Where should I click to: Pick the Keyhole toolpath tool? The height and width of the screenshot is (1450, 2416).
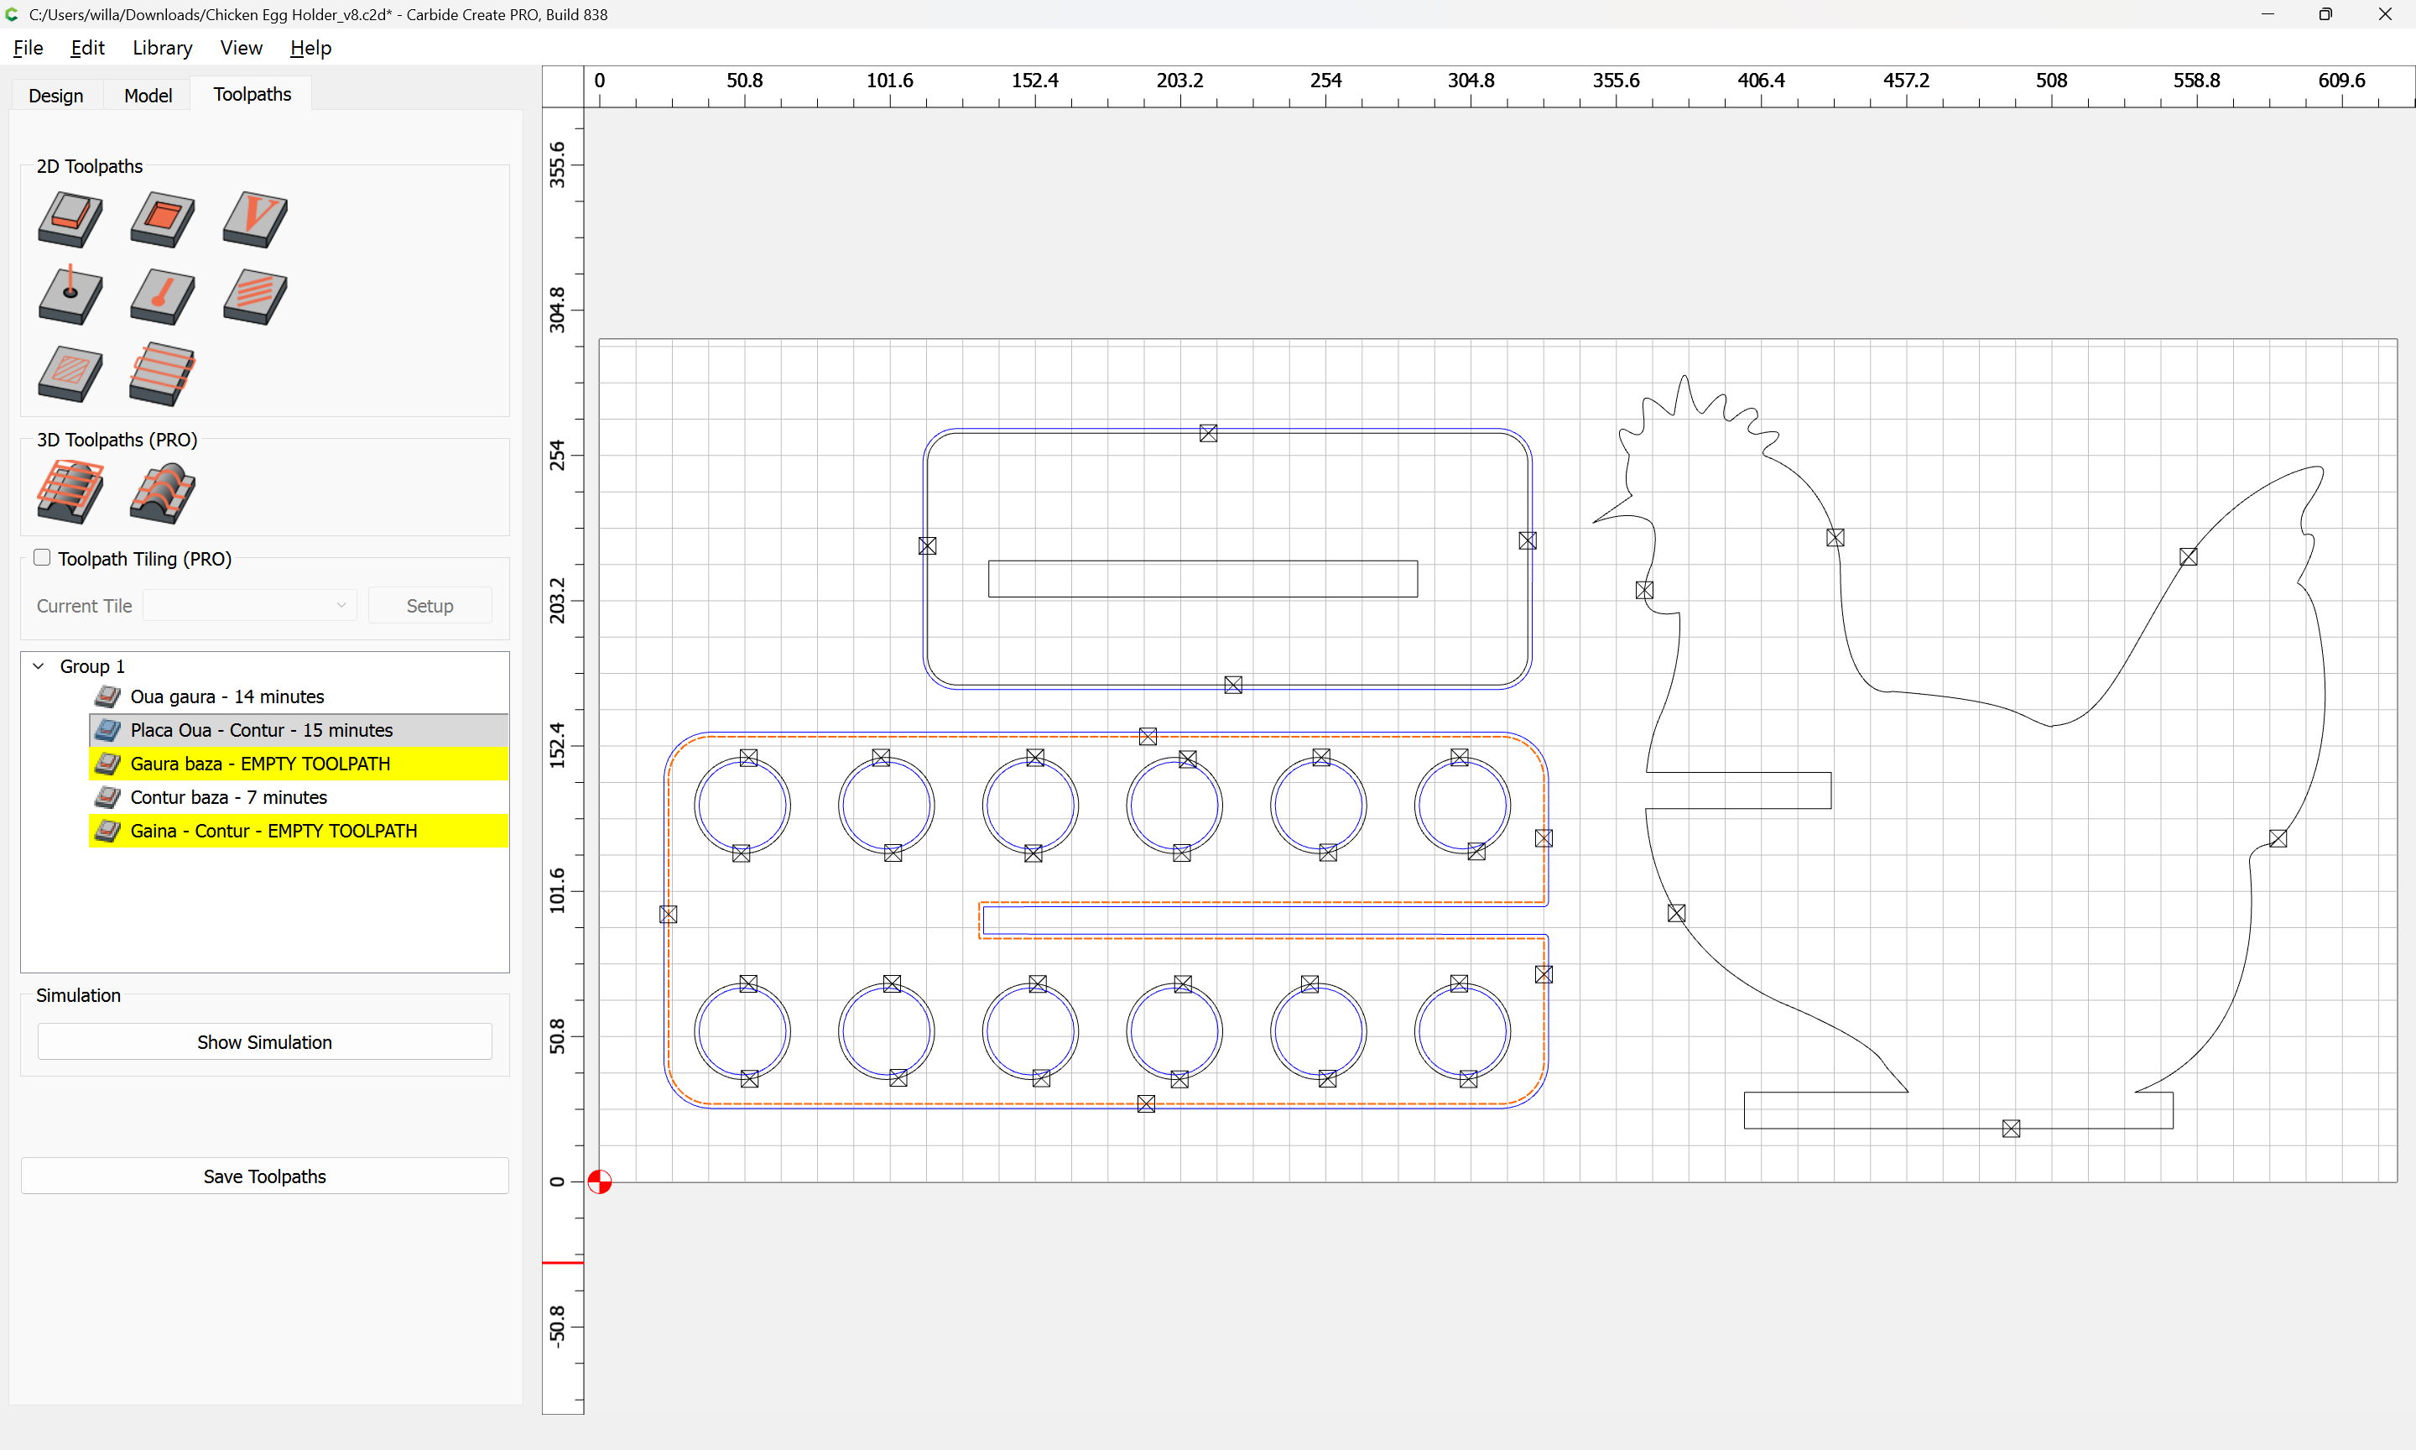[162, 296]
